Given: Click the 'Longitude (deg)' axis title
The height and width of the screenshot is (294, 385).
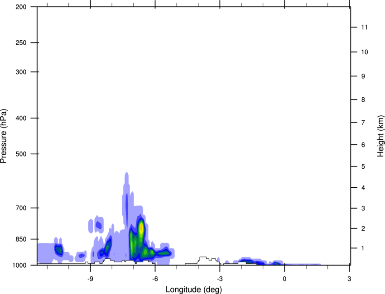Looking at the screenshot, I should (194, 289).
